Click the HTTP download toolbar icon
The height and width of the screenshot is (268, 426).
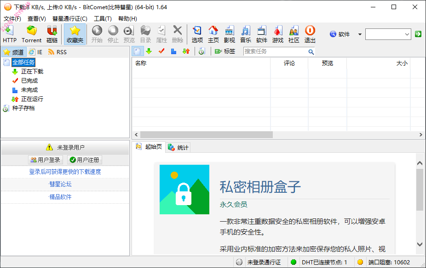coord(10,34)
